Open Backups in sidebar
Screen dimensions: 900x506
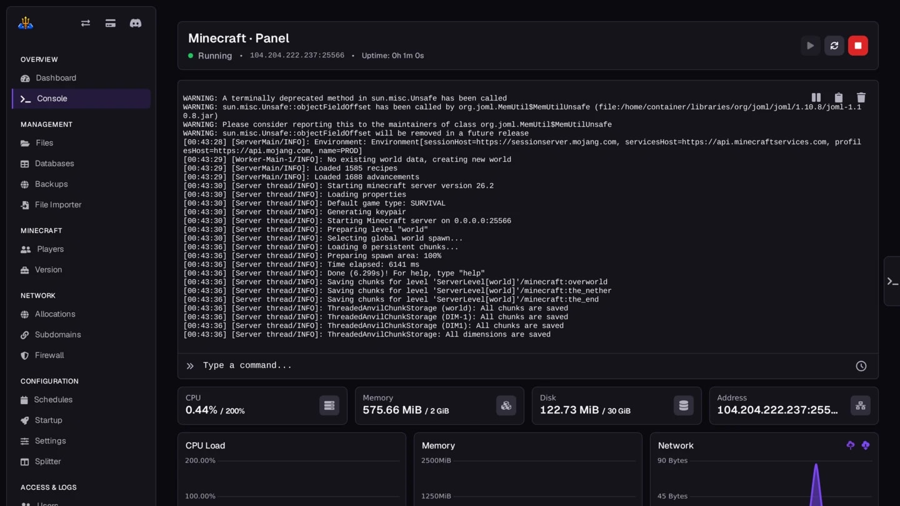[x=81, y=184]
